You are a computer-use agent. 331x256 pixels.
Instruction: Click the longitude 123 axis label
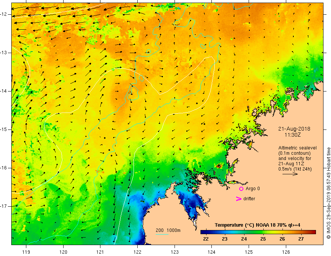tap(175, 252)
